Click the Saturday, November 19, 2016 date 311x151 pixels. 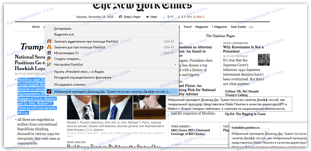pyautogui.click(x=95, y=17)
